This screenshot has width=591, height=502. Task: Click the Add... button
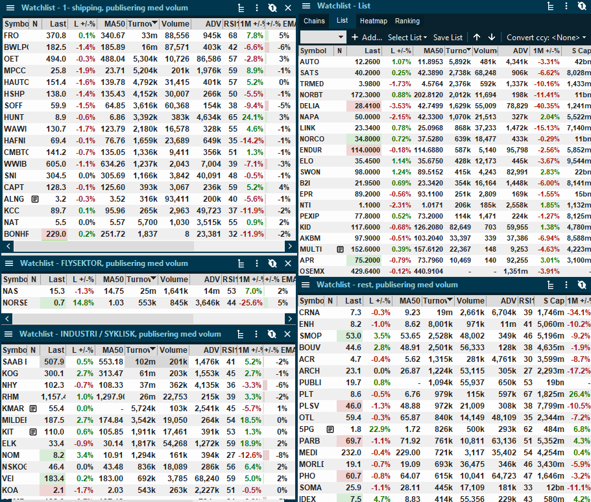[x=367, y=38]
